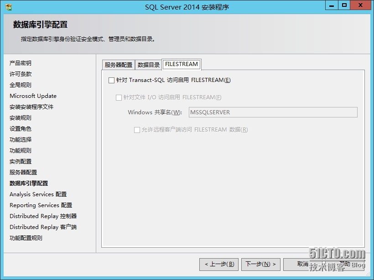Select Microsoft Update step in sidebar
374x280 pixels.
33,96
